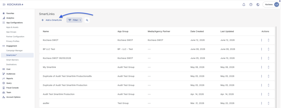The height and width of the screenshot is (108, 281).
Task: Click Add a SmartLink button
Action: (52, 20)
